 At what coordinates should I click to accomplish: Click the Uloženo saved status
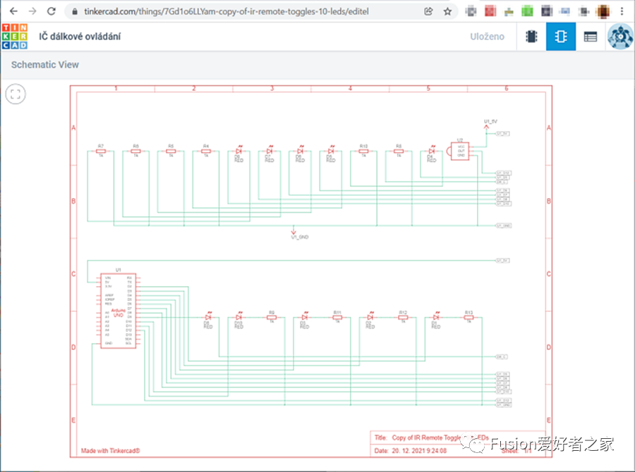tap(487, 37)
